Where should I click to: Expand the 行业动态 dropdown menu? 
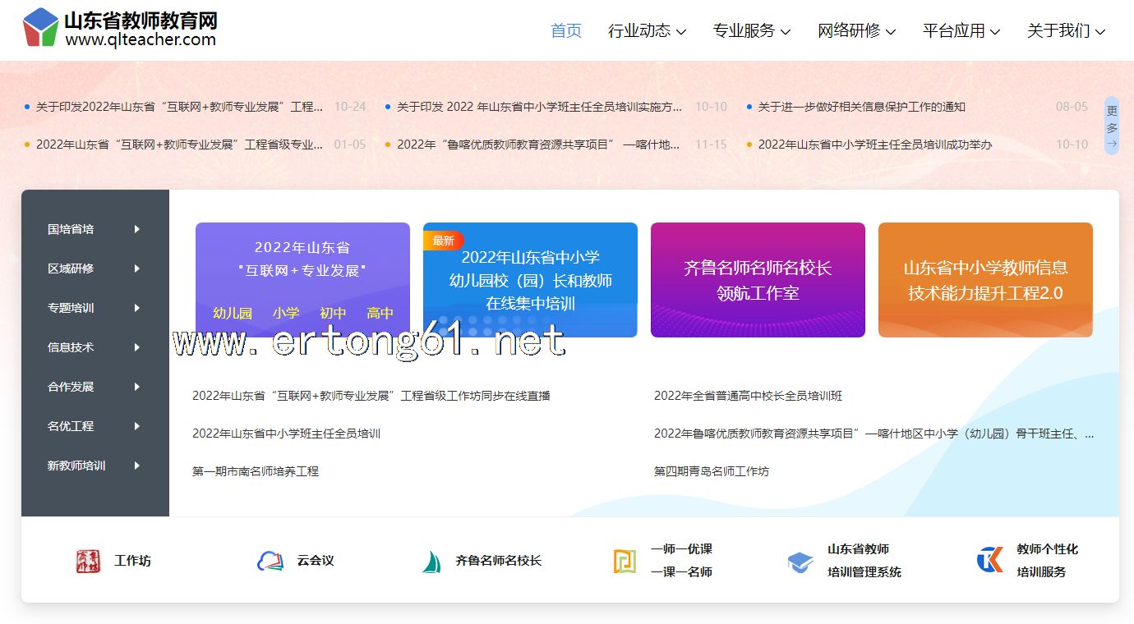(x=647, y=31)
